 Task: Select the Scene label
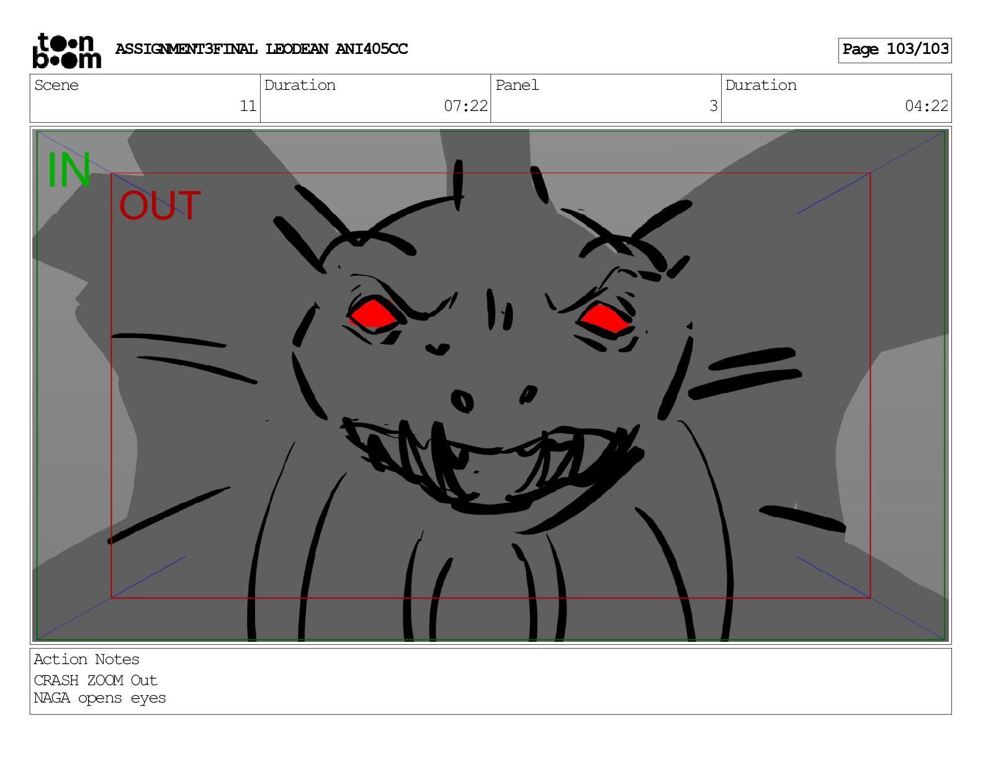click(56, 85)
